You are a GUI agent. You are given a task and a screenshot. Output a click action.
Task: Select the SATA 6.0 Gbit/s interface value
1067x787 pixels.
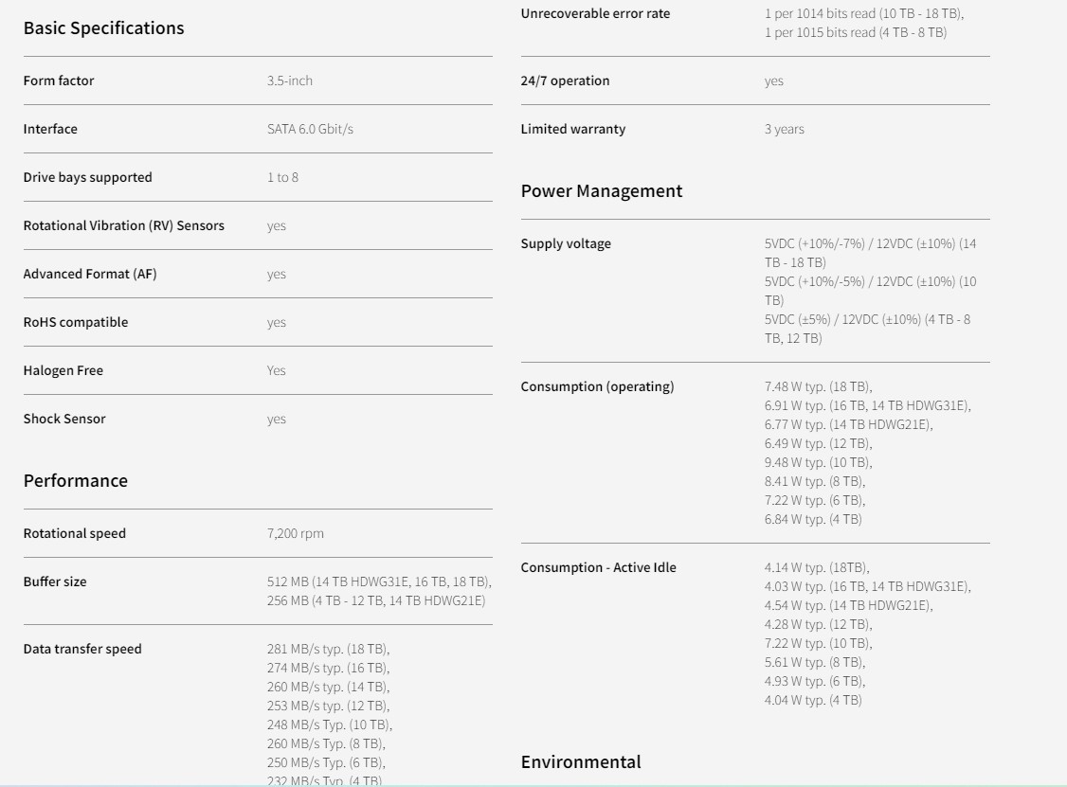point(310,129)
